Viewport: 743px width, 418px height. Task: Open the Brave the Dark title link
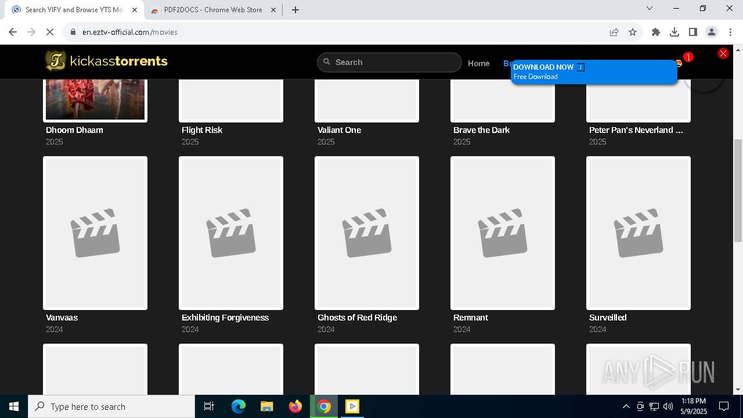click(x=481, y=130)
